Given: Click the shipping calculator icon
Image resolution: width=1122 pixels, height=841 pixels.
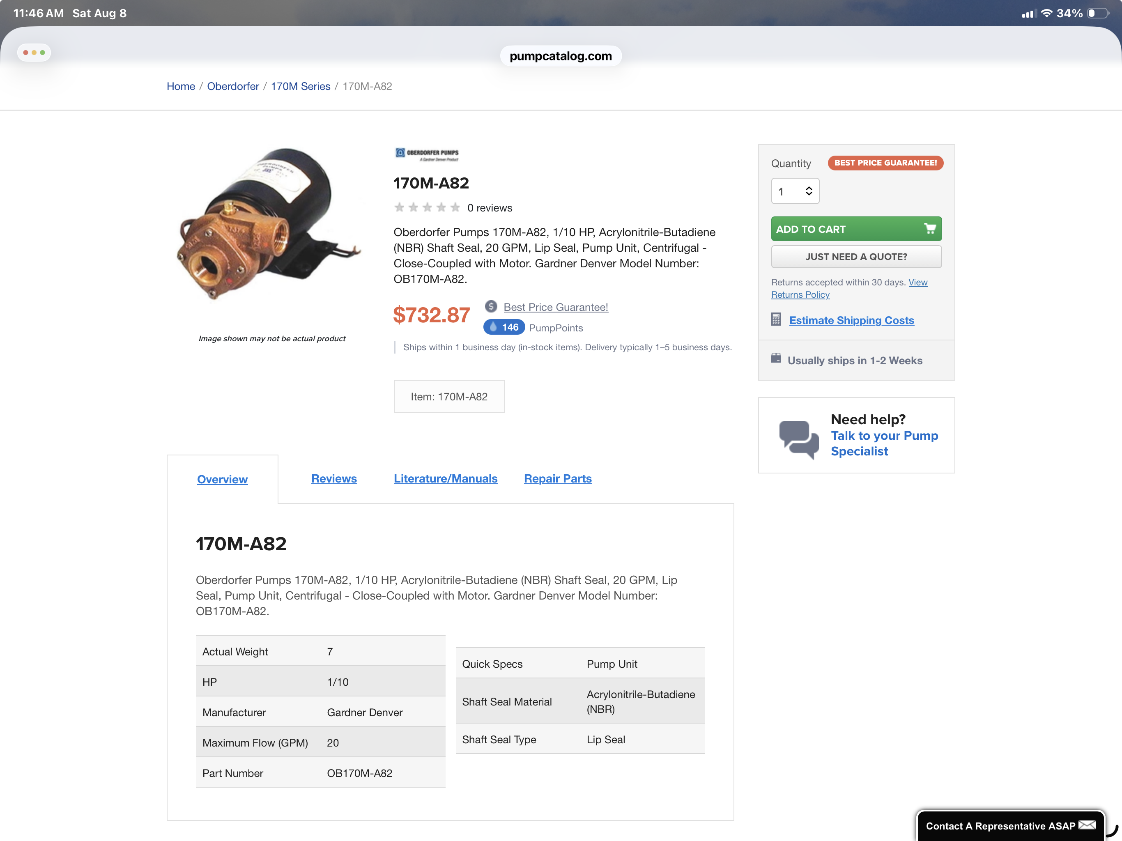Looking at the screenshot, I should pos(776,319).
